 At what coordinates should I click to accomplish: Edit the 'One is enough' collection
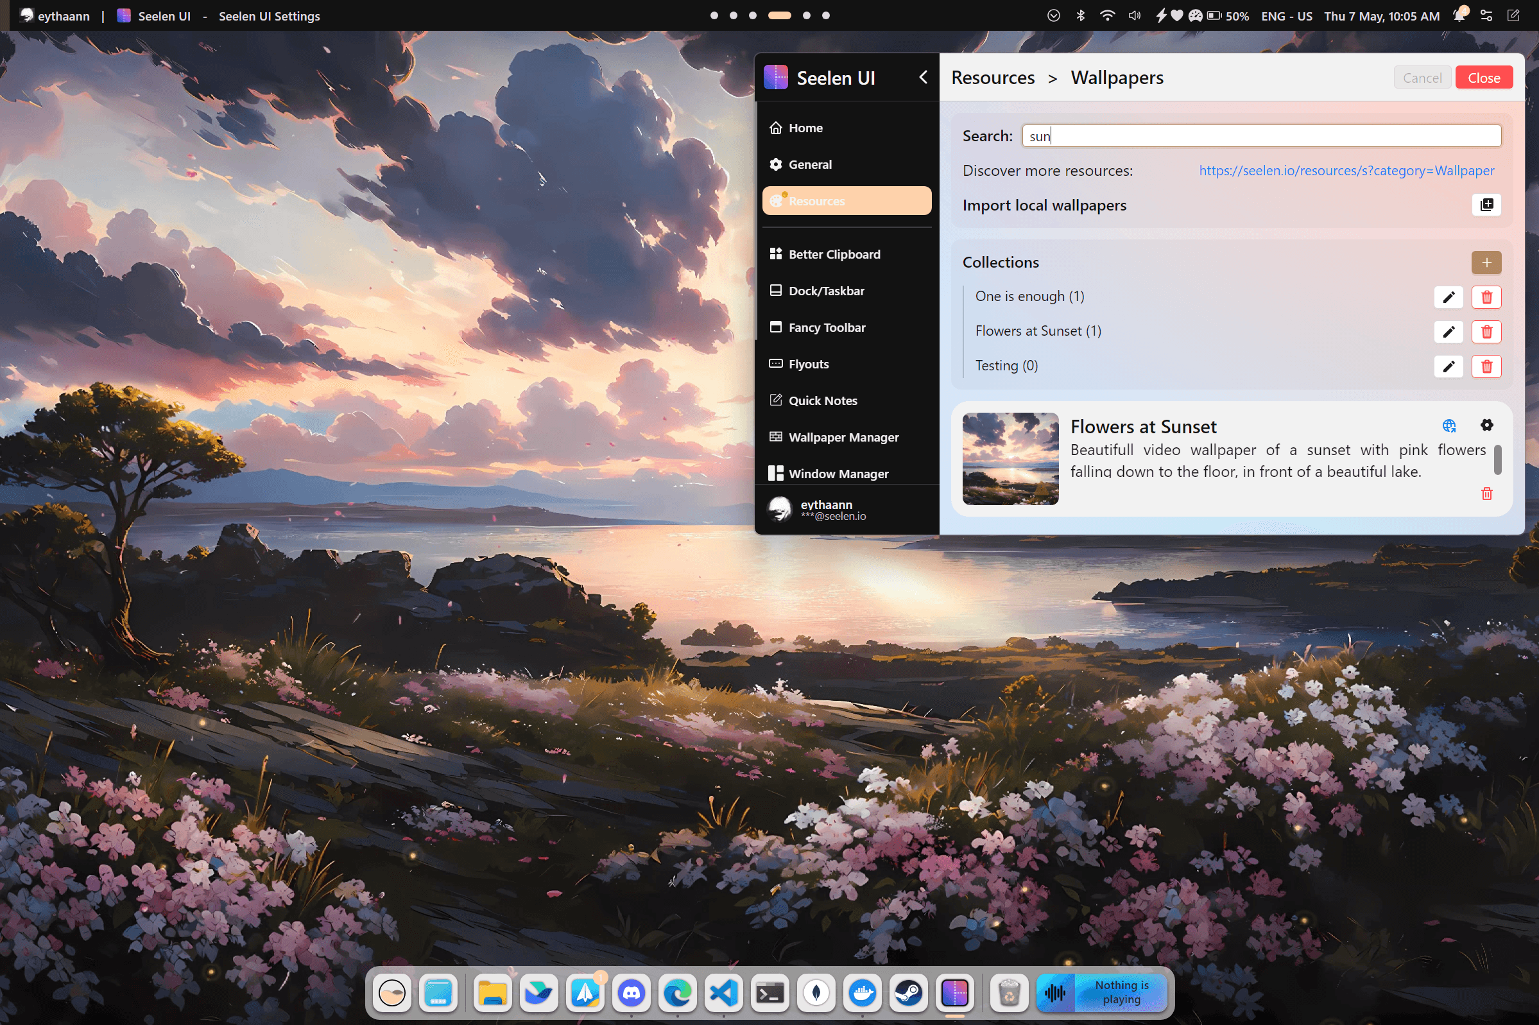coord(1448,297)
